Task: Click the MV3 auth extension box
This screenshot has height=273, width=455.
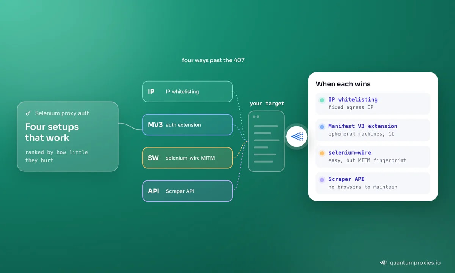Action: [x=187, y=125]
